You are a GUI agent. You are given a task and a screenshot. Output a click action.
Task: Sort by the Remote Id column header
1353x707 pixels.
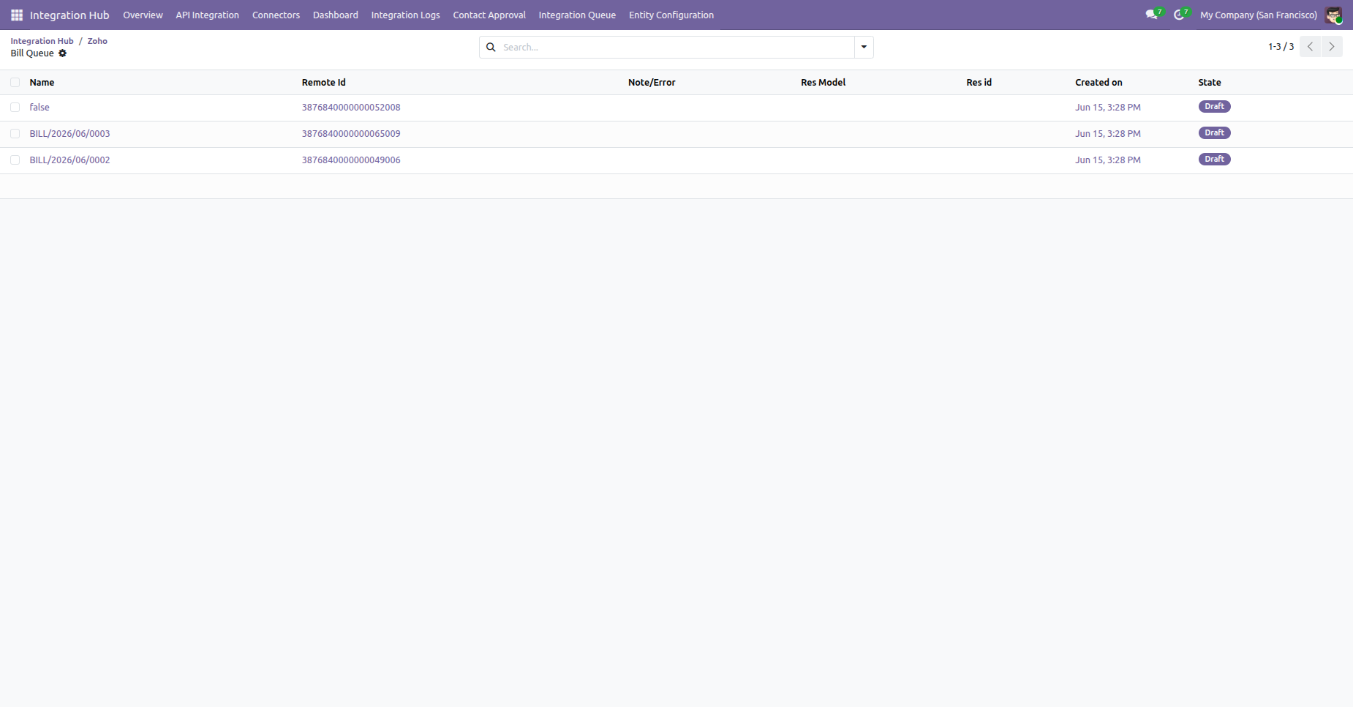click(324, 83)
